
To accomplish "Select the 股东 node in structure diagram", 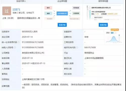I will click(x=48, y=8).
